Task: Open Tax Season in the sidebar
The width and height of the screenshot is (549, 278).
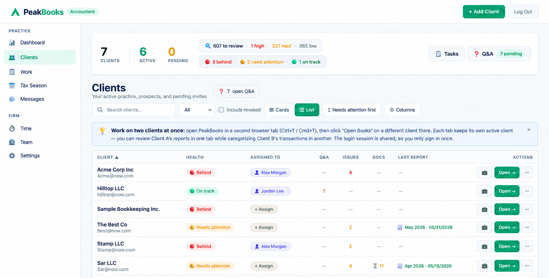Action: point(40,85)
